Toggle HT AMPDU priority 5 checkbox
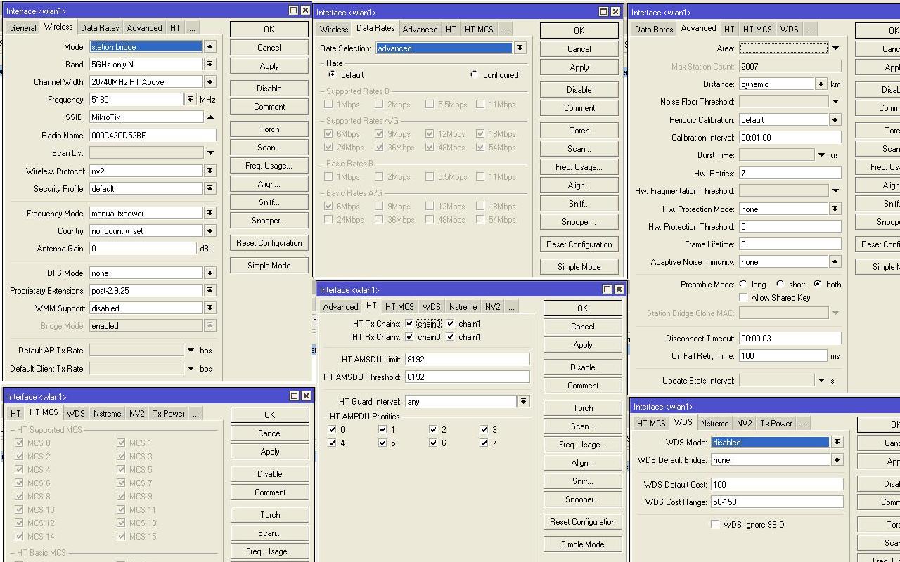Image resolution: width=900 pixels, height=562 pixels. [382, 443]
